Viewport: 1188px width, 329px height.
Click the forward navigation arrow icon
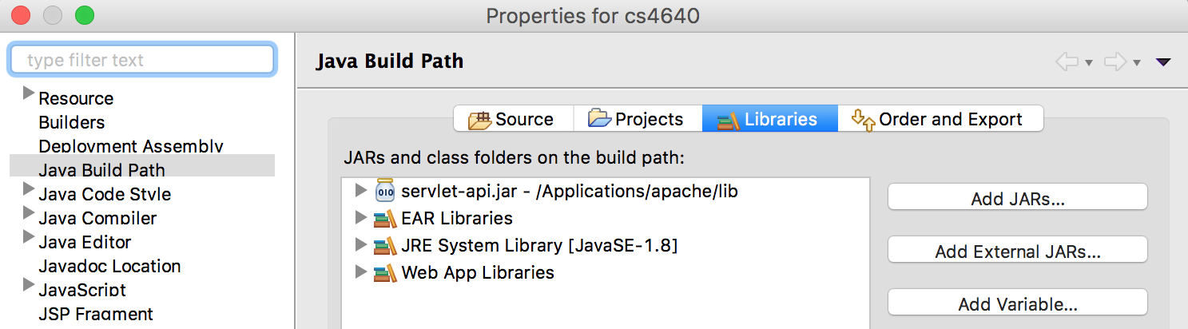click(x=1115, y=61)
